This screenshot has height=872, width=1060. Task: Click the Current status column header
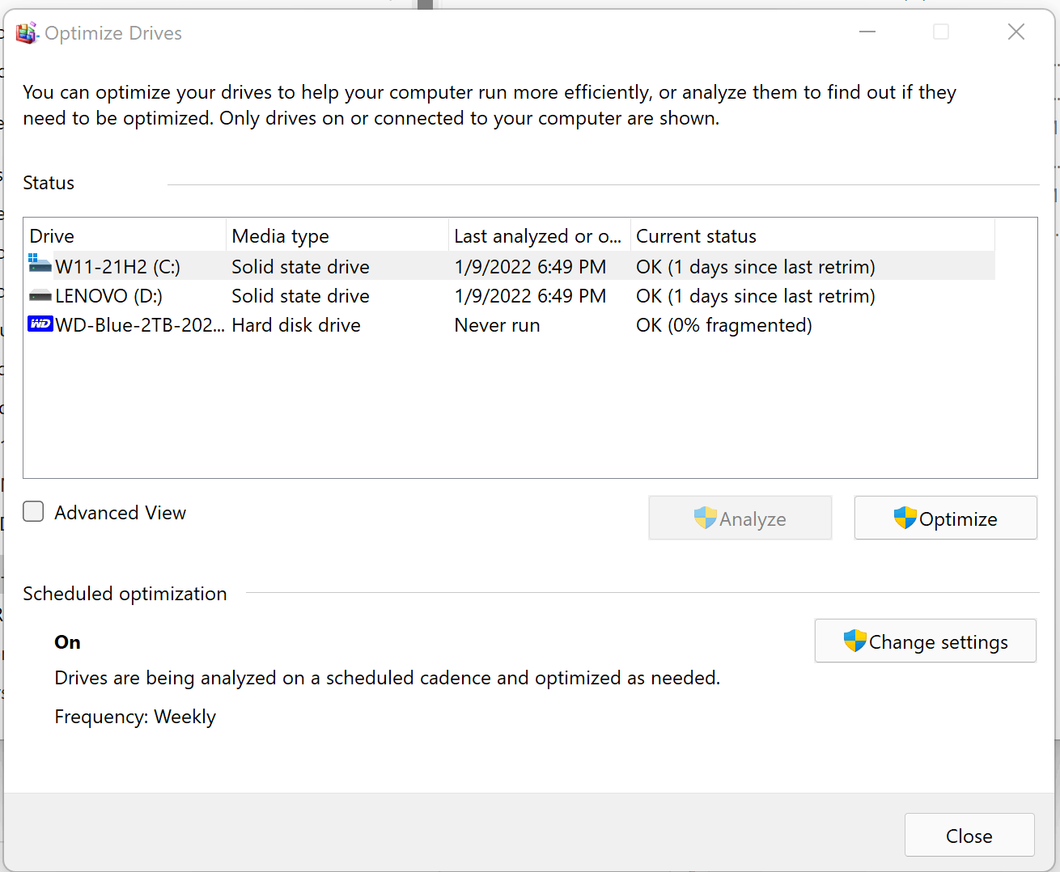pos(812,235)
